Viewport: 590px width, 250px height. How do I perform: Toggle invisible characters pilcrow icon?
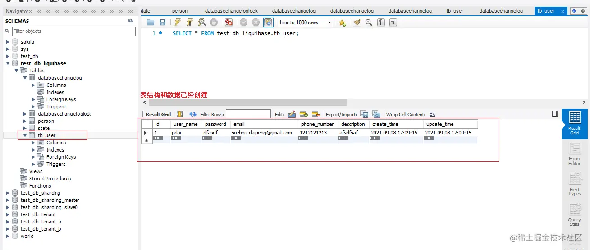pos(381,22)
